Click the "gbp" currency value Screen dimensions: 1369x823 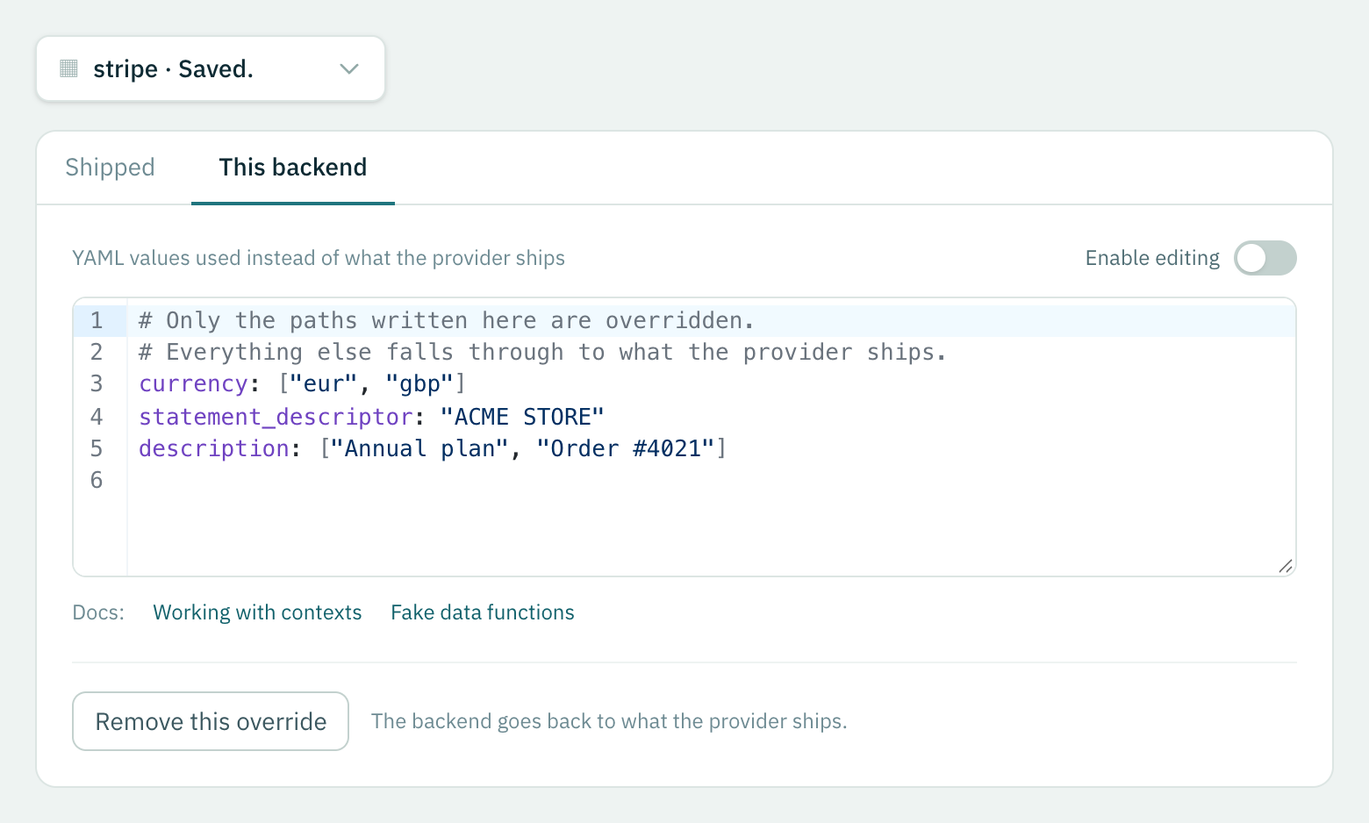point(419,384)
